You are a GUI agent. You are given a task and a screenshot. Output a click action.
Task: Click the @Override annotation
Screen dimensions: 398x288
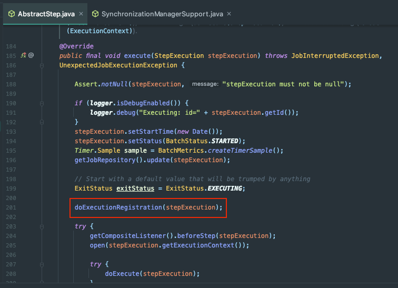click(x=76, y=46)
